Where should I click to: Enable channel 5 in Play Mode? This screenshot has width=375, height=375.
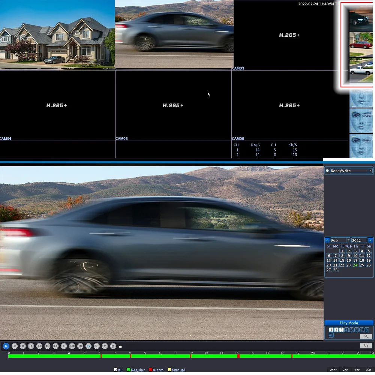point(351,330)
